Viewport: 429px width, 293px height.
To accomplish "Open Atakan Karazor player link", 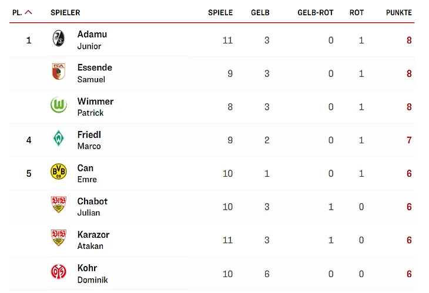I will (x=93, y=240).
